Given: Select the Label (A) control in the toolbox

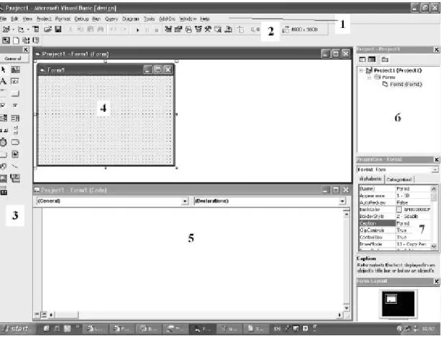Looking at the screenshot, I should point(4,82).
